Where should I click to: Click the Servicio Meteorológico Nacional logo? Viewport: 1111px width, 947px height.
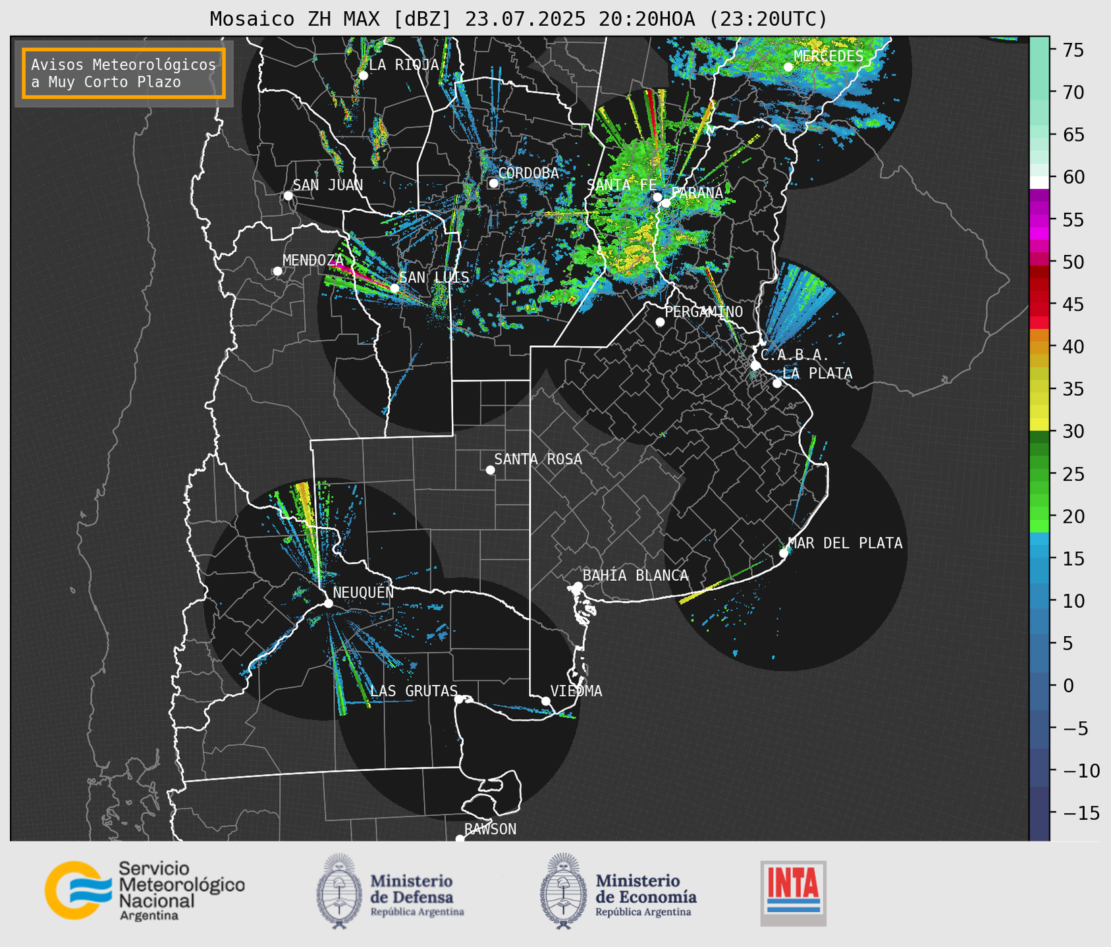(x=145, y=890)
